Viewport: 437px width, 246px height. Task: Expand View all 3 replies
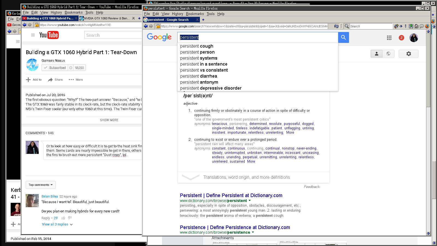(x=57, y=224)
